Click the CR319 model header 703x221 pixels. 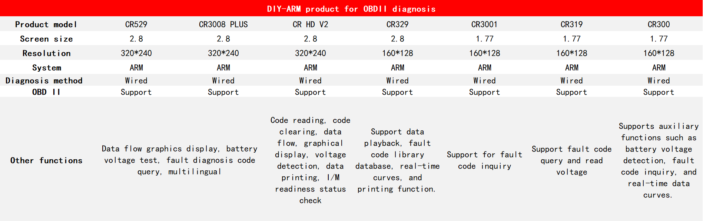click(x=571, y=24)
